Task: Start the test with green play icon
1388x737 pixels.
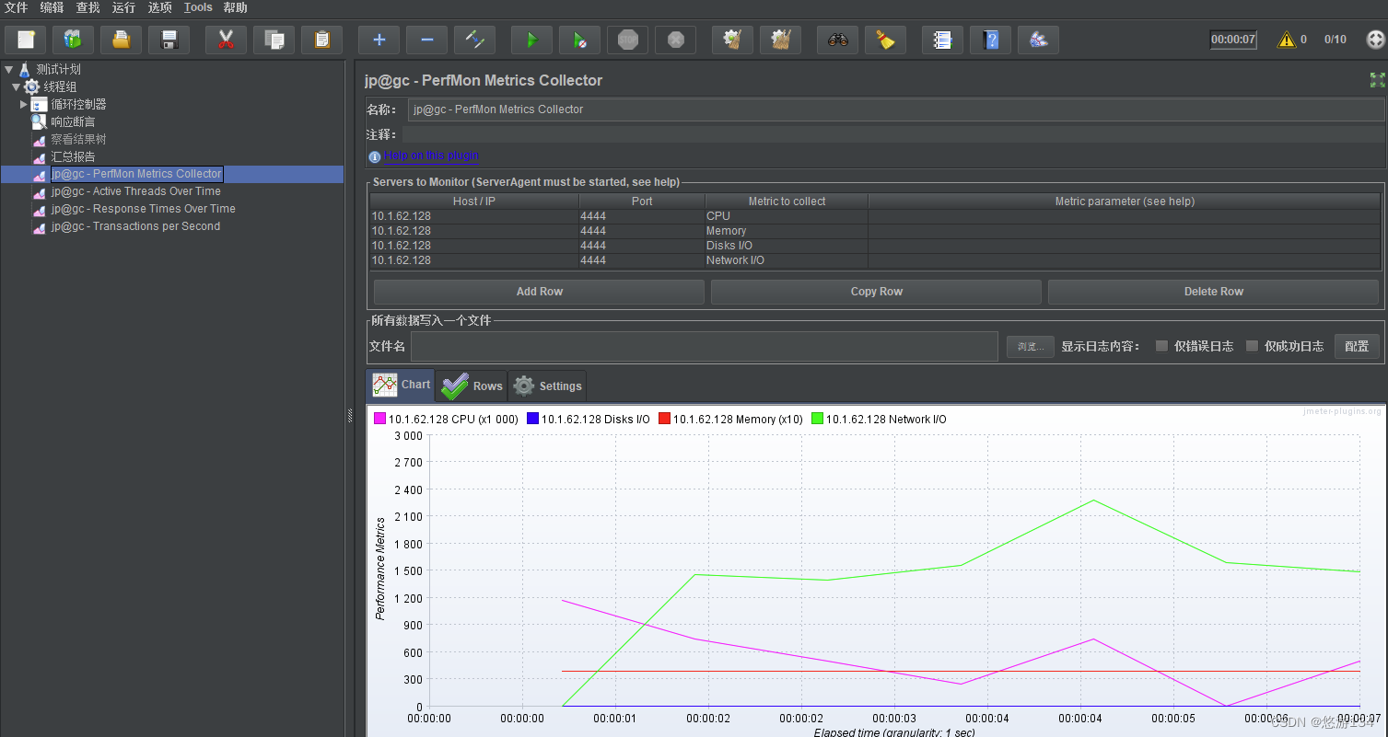Action: (x=531, y=40)
